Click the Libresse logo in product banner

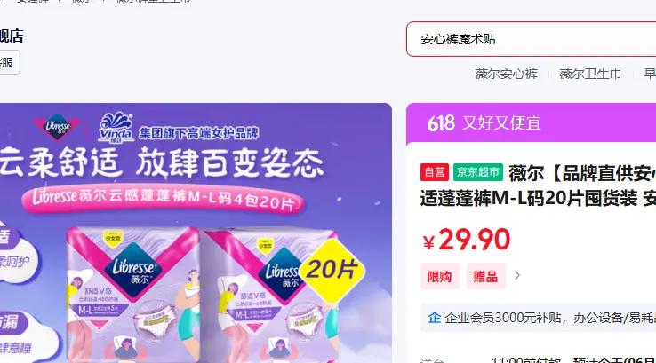click(x=58, y=126)
